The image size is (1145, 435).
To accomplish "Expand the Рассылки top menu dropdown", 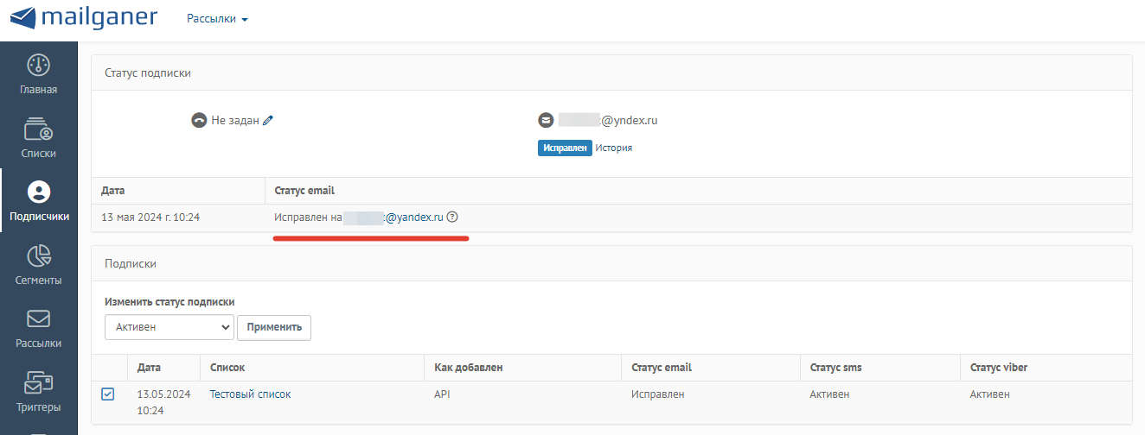I will [x=217, y=19].
